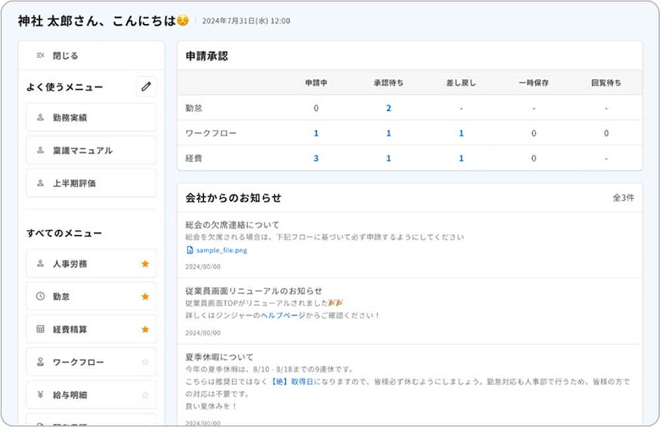Click the calculator icon on 経費精算 menu
This screenshot has width=660, height=427.
tap(40, 329)
